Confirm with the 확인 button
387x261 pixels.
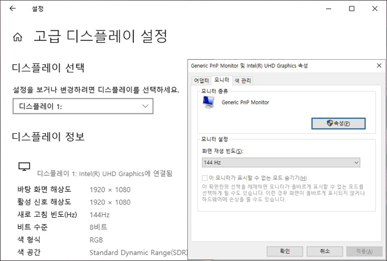coord(285,252)
